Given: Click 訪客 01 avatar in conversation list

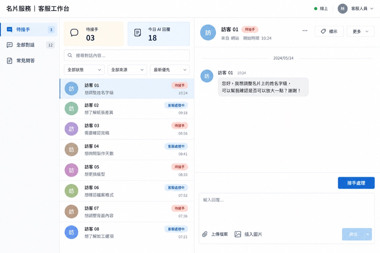Looking at the screenshot, I should tap(72, 89).
